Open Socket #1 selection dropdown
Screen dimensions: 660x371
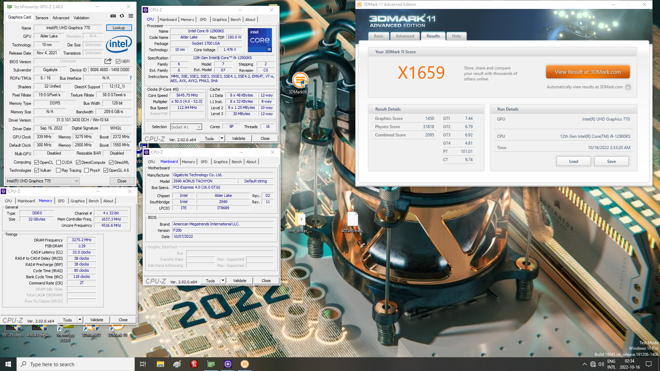186,127
